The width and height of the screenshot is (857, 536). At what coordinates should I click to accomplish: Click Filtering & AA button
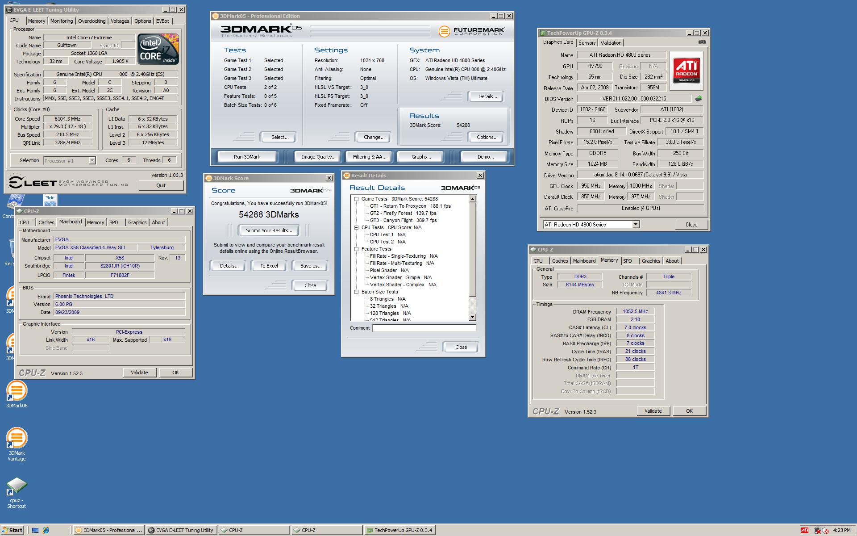(370, 157)
